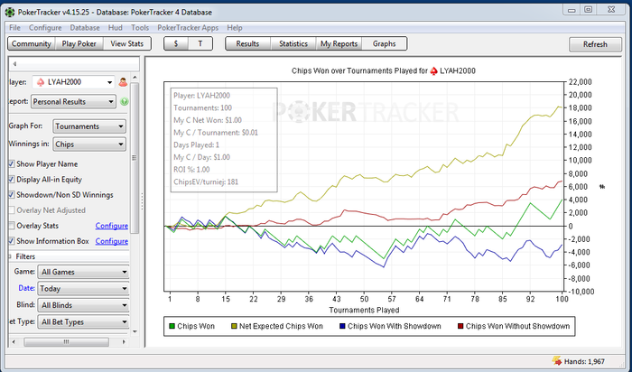Enable the Overlay Stats checkbox
The height and width of the screenshot is (372, 632).
click(x=12, y=226)
